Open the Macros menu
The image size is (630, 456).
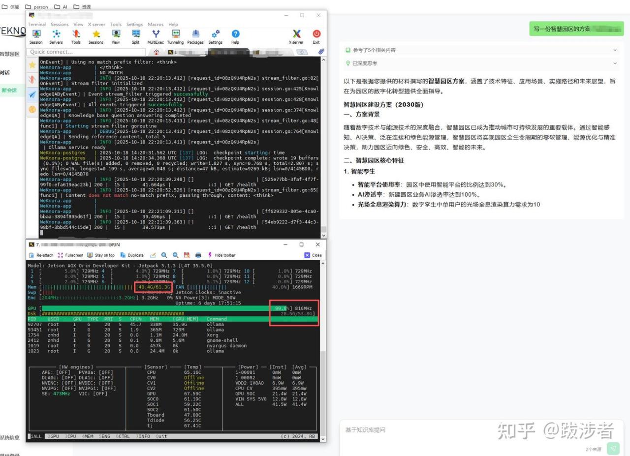click(x=156, y=24)
